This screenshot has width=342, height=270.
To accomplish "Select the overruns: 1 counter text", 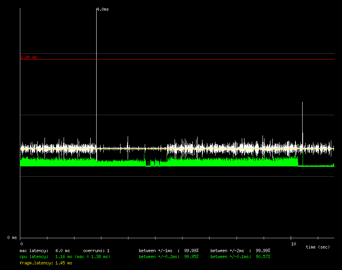I will coord(96,251).
